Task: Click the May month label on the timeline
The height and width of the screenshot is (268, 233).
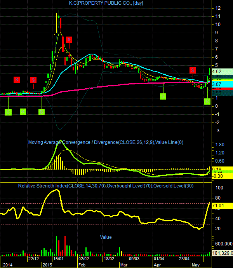Action: tap(196, 265)
